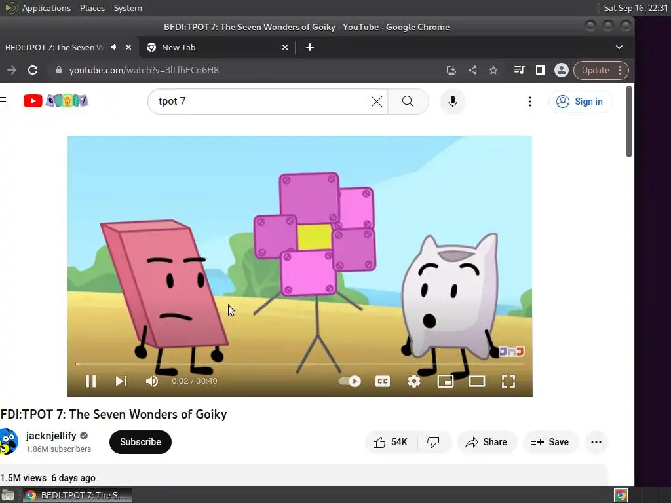View site security lock information

[59, 70]
